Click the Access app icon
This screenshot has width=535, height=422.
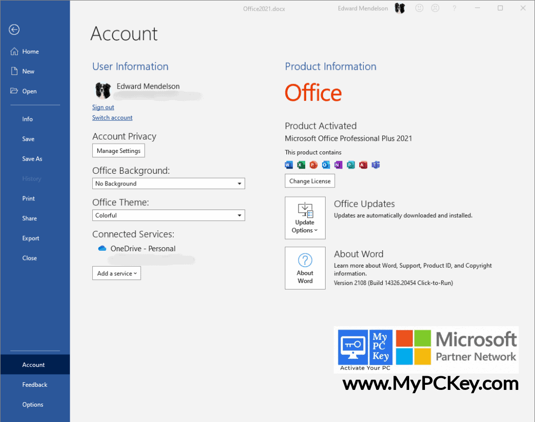pos(363,165)
